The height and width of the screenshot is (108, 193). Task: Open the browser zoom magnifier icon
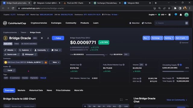click(160, 8)
